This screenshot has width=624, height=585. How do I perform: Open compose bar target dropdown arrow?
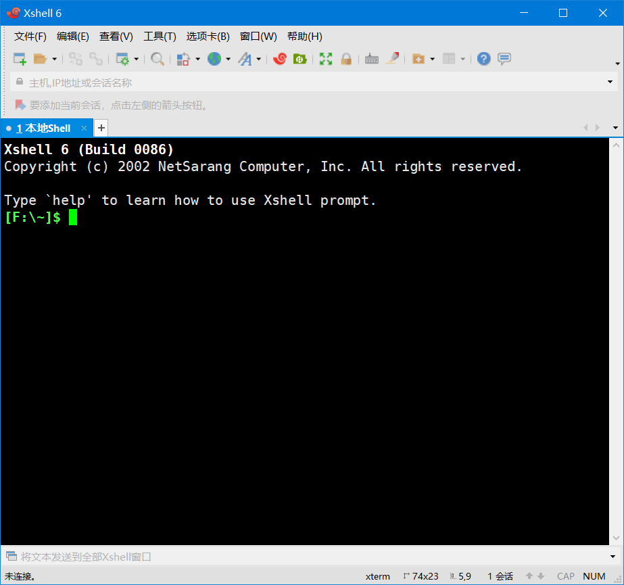pyautogui.click(x=613, y=557)
